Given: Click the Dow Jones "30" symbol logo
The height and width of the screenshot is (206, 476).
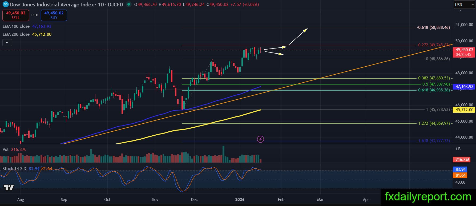Looking at the screenshot, I should [x=6, y=4].
